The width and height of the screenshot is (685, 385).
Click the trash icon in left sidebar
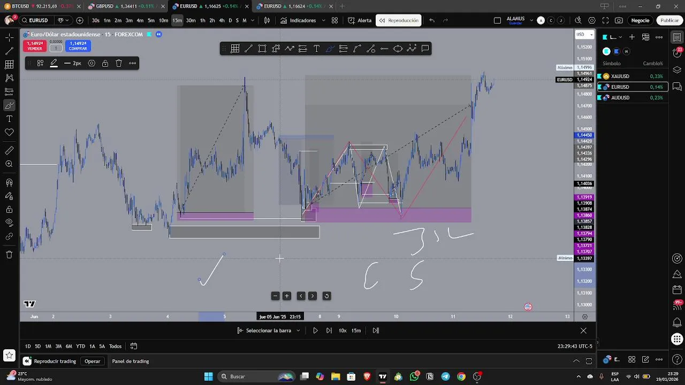click(9, 255)
